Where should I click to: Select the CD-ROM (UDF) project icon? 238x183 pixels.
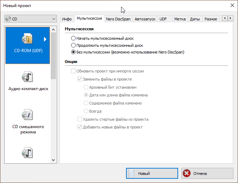point(27,39)
